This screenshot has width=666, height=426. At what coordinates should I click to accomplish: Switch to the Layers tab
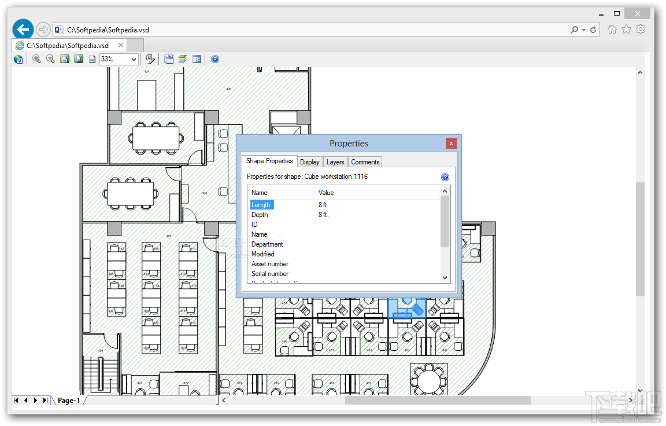(x=335, y=162)
